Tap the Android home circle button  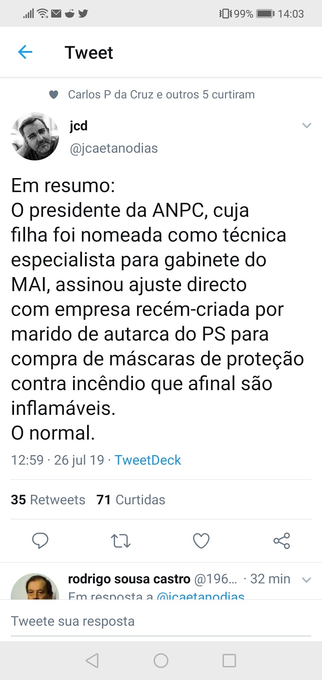(x=161, y=660)
